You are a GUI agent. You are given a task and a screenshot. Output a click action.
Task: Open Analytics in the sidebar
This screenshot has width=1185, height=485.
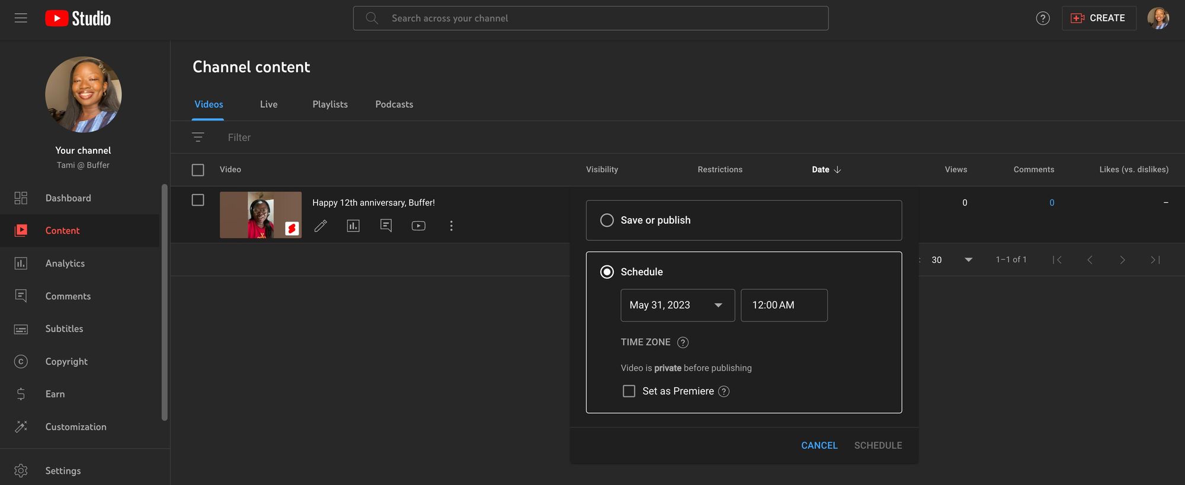(x=65, y=264)
